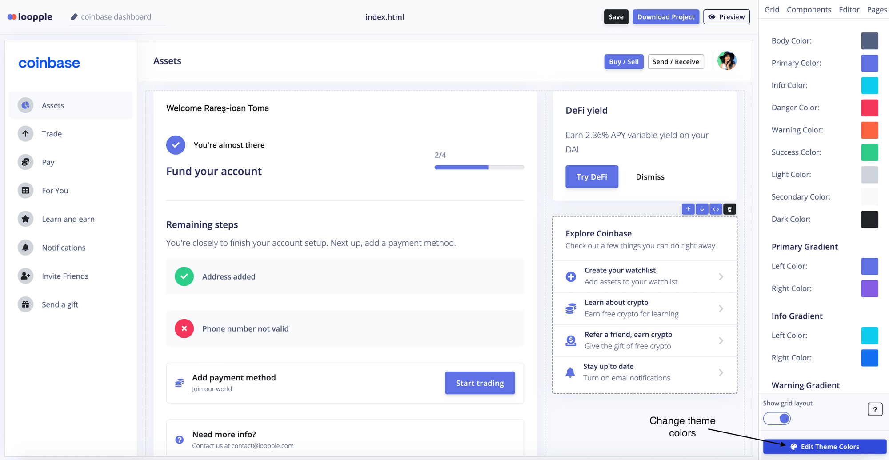Click the user profile avatar
889x460 pixels.
pos(727,61)
